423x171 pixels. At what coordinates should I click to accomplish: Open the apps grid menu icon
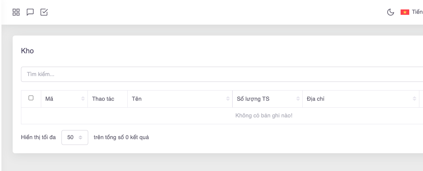[x=16, y=12]
